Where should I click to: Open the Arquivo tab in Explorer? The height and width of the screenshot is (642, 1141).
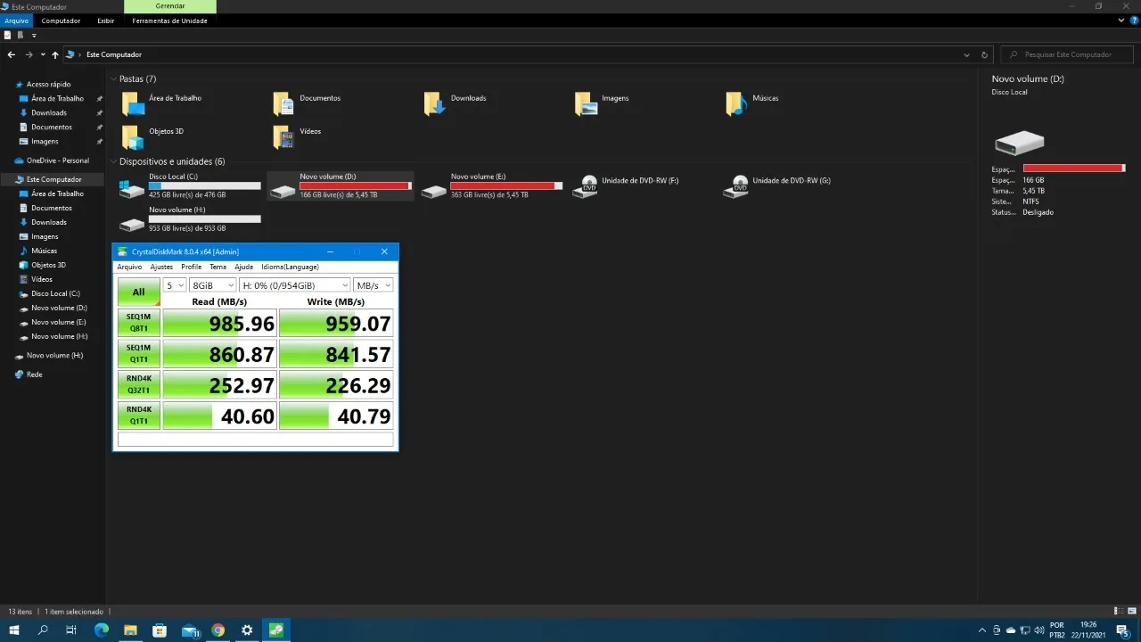[17, 21]
